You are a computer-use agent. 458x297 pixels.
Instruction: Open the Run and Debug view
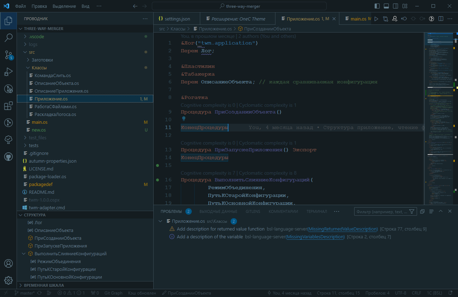8,72
